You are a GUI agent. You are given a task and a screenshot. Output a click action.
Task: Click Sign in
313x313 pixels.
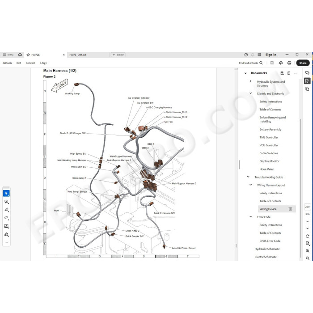[271, 55]
